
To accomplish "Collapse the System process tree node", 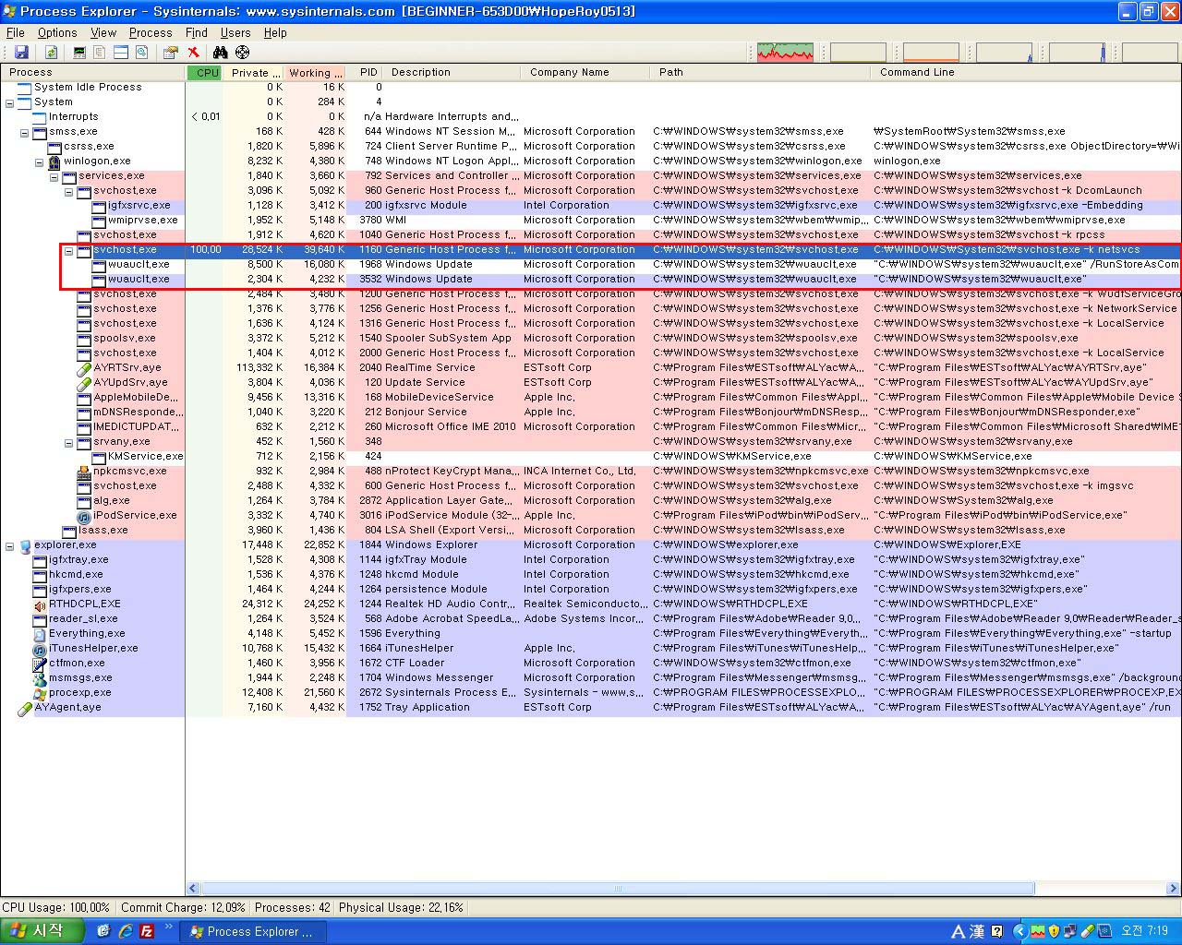I will [9, 102].
